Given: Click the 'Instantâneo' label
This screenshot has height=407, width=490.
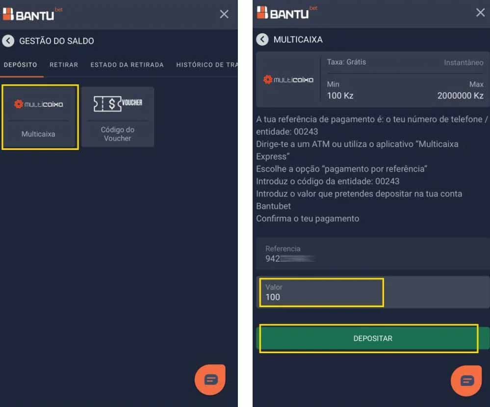Looking at the screenshot, I should point(464,62).
